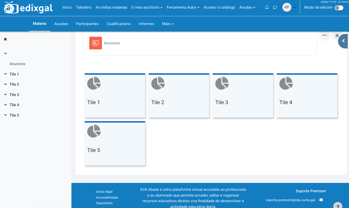
Task: Expand the Máis menu
Action: [x=168, y=24]
